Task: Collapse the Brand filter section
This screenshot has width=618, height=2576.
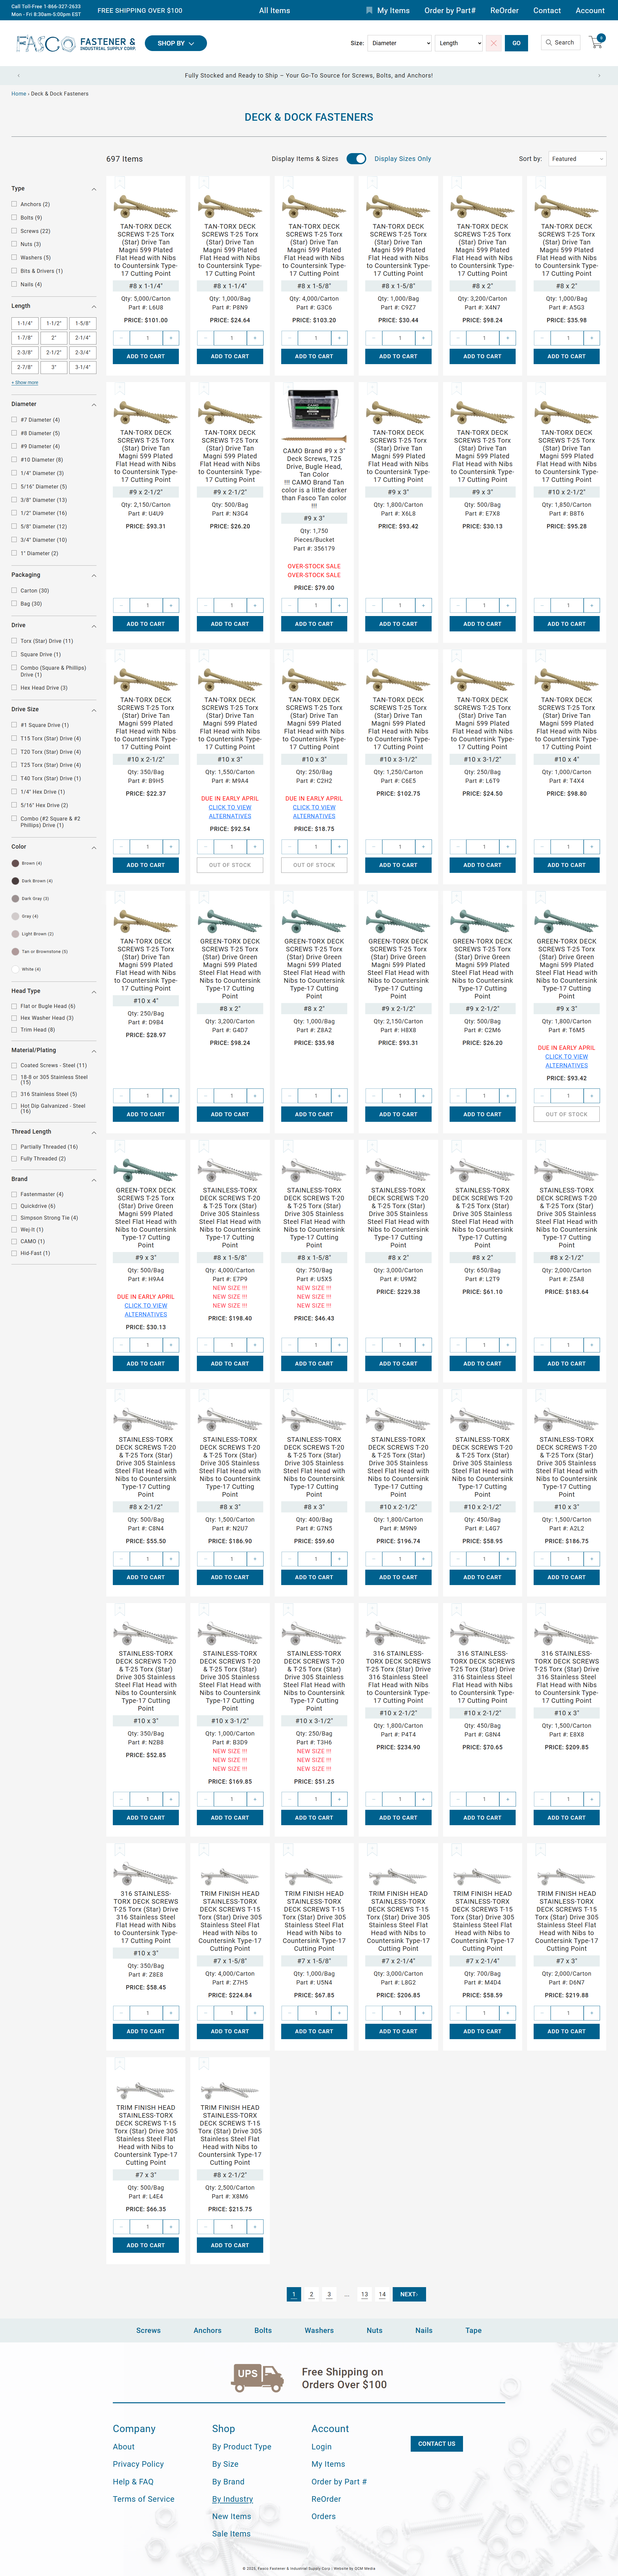Action: pyautogui.click(x=94, y=1180)
